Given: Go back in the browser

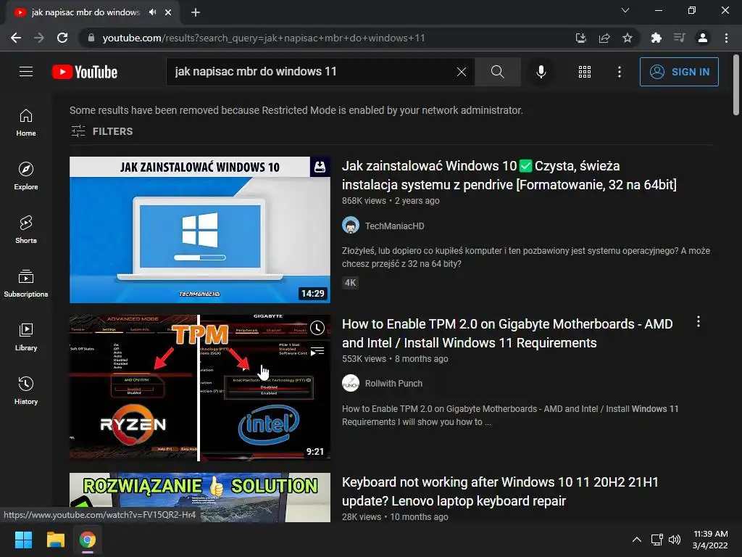Looking at the screenshot, I should 16,38.
